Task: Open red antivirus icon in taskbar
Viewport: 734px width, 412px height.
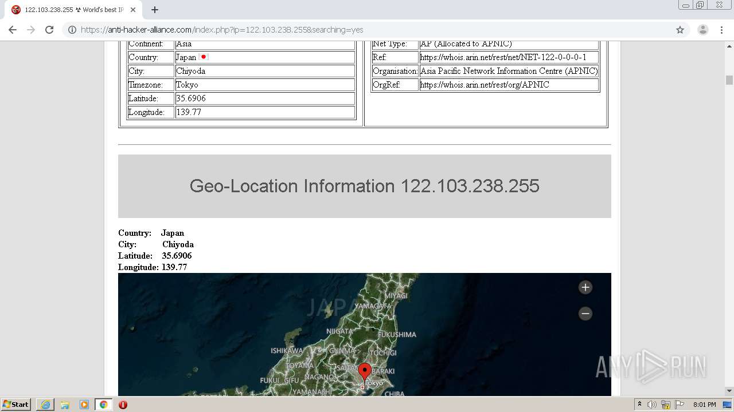Action: click(x=123, y=405)
